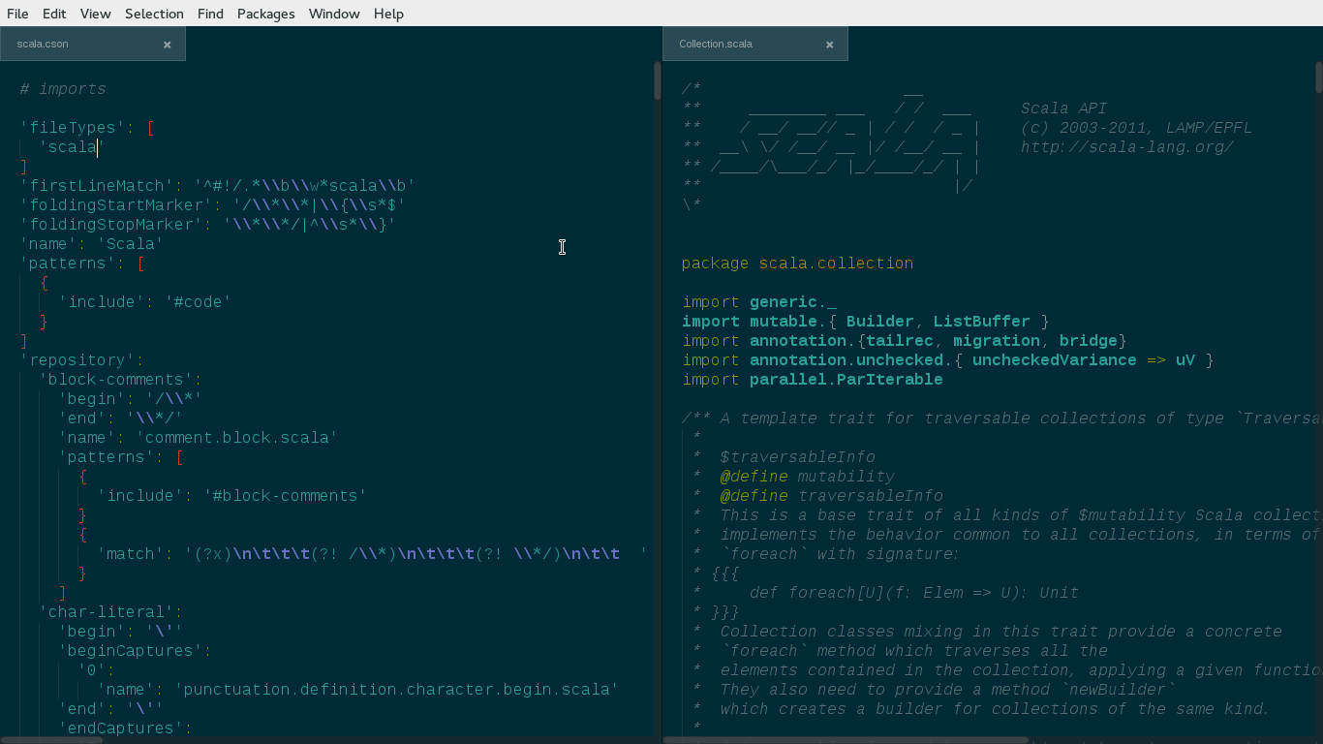Screen dimensions: 1323x744
Task: Click the right pane vertical scrollbar thumb
Action: 1318,77
